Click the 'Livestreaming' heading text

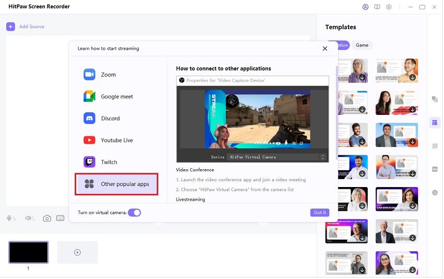[191, 200]
